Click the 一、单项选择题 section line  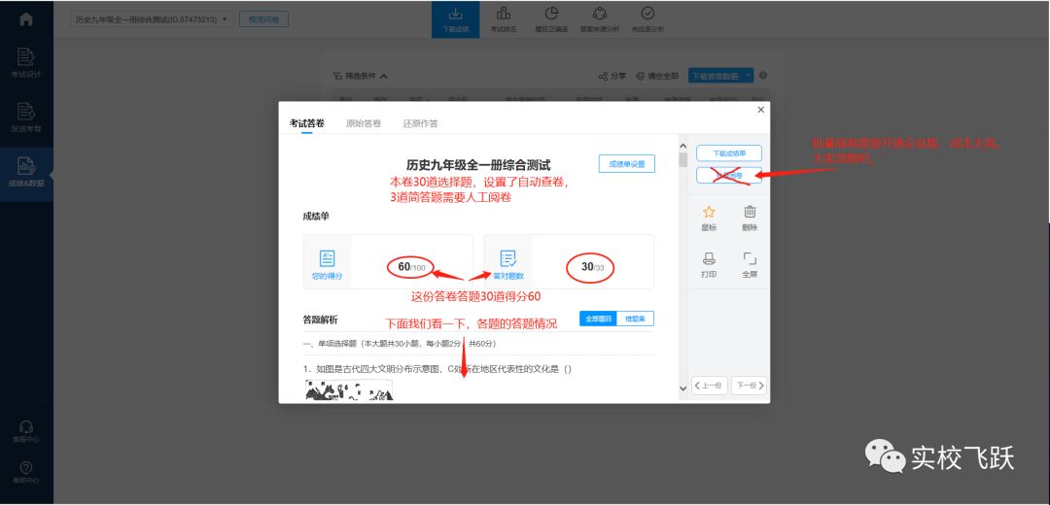click(x=400, y=344)
